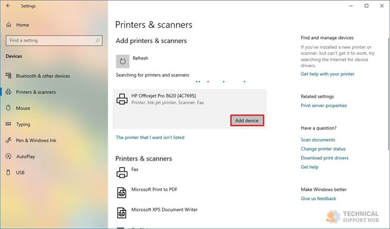Click the USB icon in sidebar
The height and width of the screenshot is (229, 390).
tap(8, 172)
